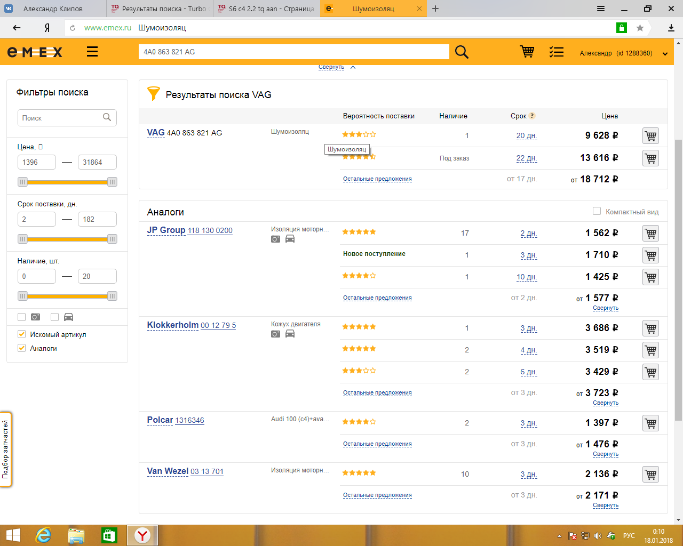
Task: Add VAG 9 628 ₽ offer to cart
Action: coord(650,136)
